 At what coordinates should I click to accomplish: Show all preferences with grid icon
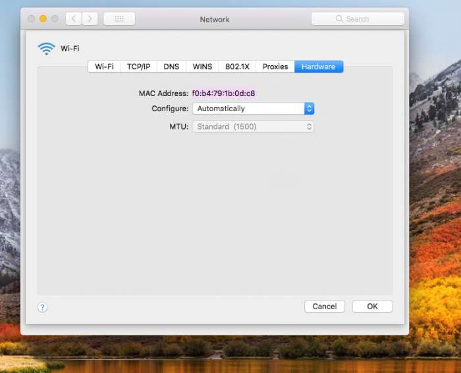[x=119, y=19]
